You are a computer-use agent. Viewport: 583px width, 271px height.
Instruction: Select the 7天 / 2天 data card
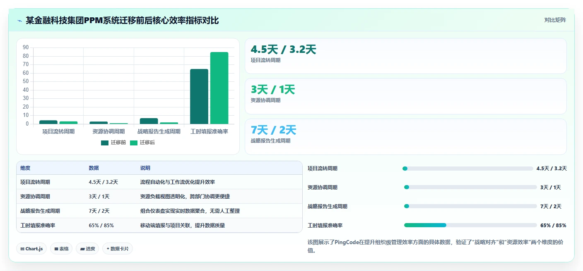pos(405,137)
